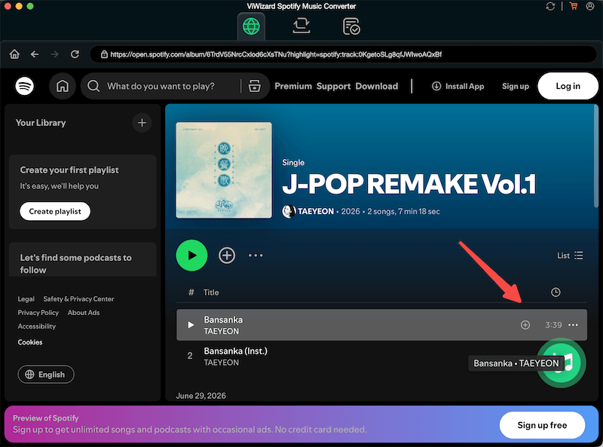
Task: Click the J-POP REMAKE Vol.1 heading
Action: (409, 183)
